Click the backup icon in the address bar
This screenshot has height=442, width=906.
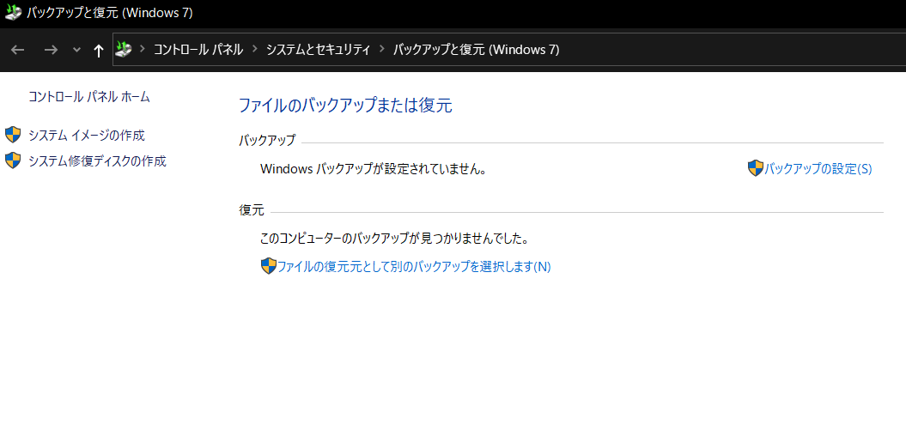pyautogui.click(x=123, y=50)
